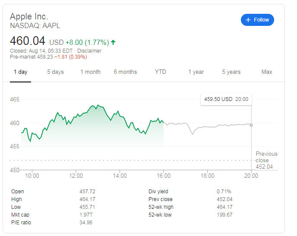Viewport: 297px width, 236px height.
Task: Click the Previous close 452.04 label
Action: [266, 160]
